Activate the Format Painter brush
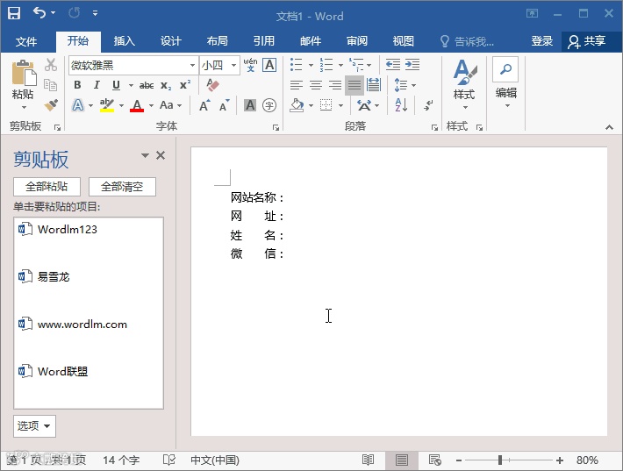 [x=51, y=105]
